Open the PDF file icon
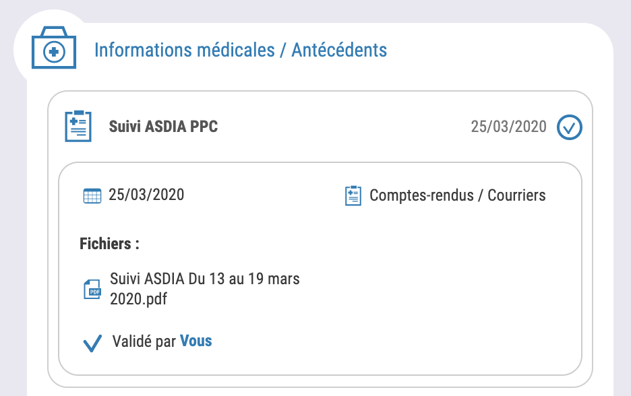The image size is (631, 396). click(92, 290)
